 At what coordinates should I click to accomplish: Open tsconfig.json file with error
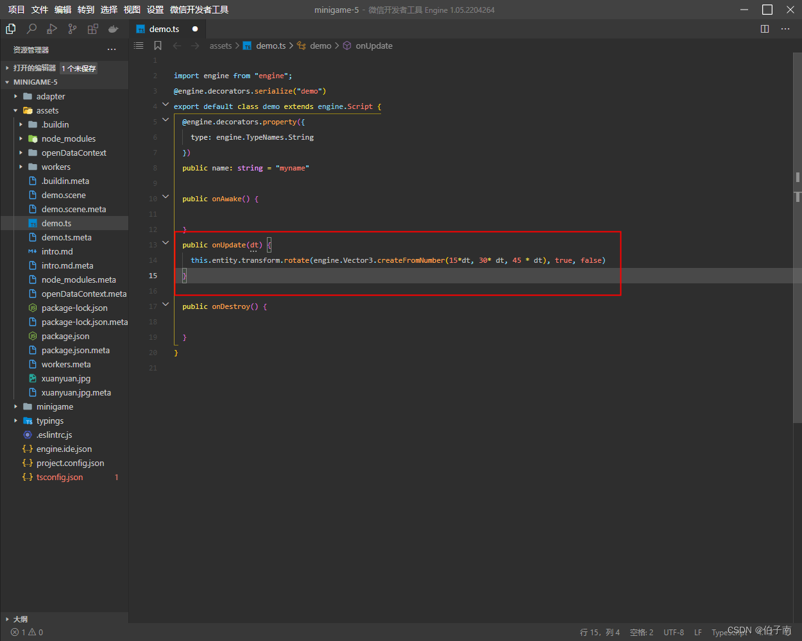pos(64,477)
